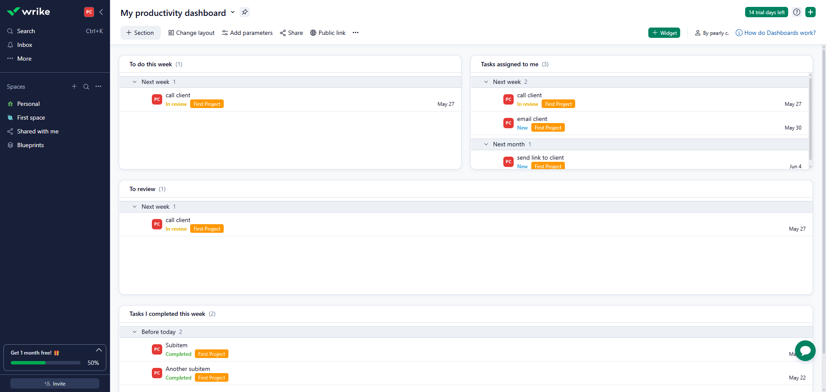The height and width of the screenshot is (392, 826).
Task: Open the dashboard title dropdown arrow
Action: tap(233, 12)
